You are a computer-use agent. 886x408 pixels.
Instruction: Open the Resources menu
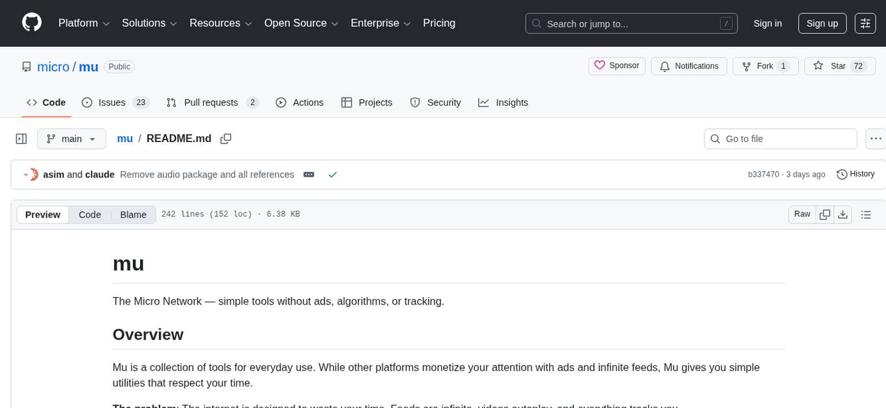(x=220, y=23)
